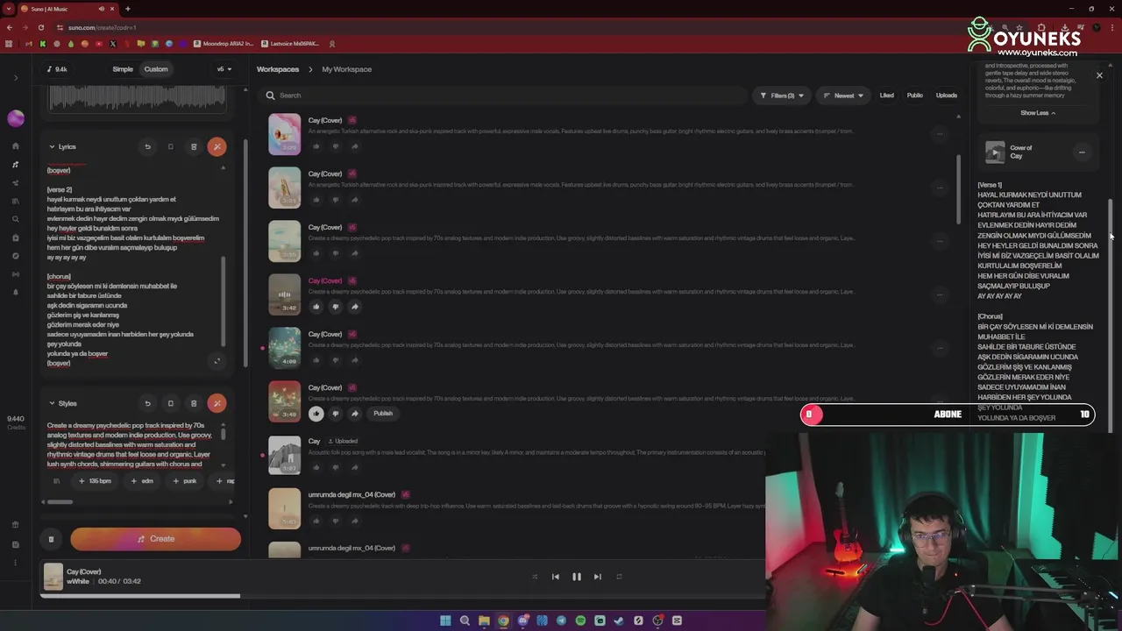Open a new browser tab
Screen dimensions: 1122x631
(127, 9)
